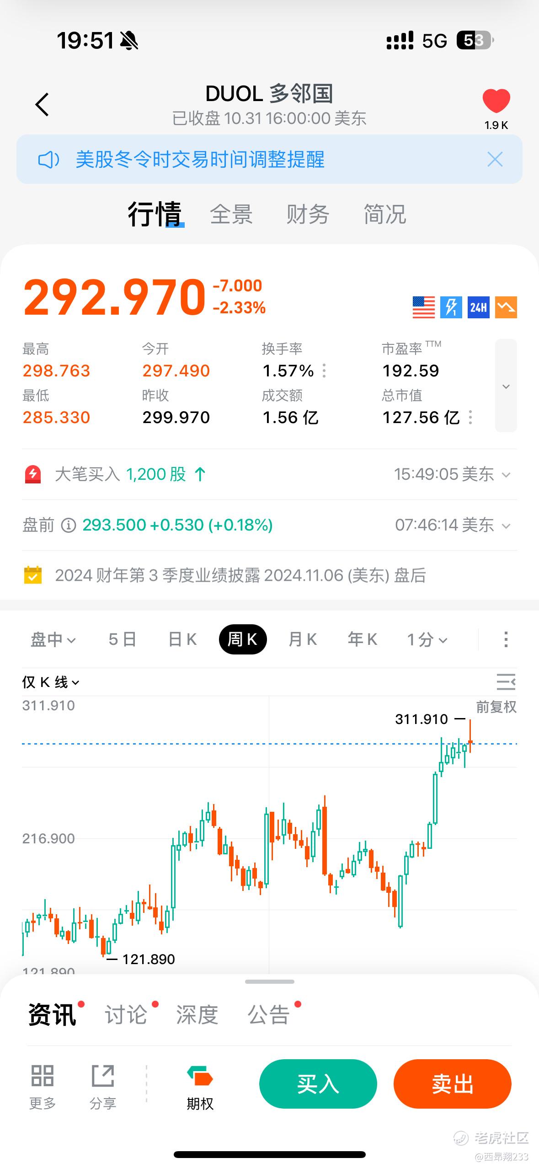This screenshot has height=1169, width=539.
Task: Tap the 昨收 299.970 value
Action: tap(176, 417)
